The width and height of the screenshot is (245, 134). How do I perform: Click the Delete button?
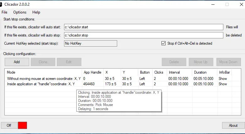[x=174, y=62]
